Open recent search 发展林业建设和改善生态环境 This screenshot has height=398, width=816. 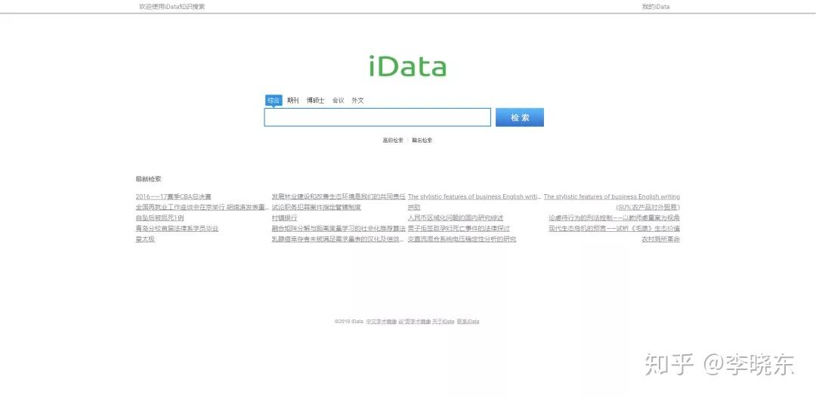click(338, 196)
